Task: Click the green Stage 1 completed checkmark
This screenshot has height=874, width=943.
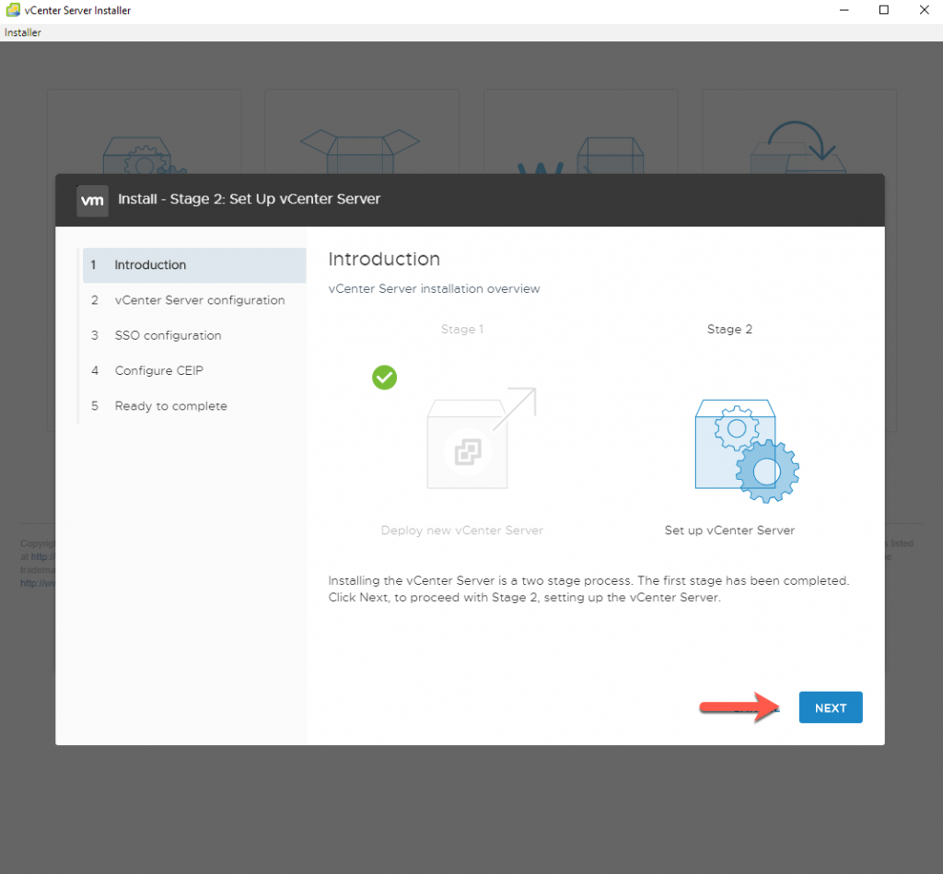Action: (x=384, y=378)
